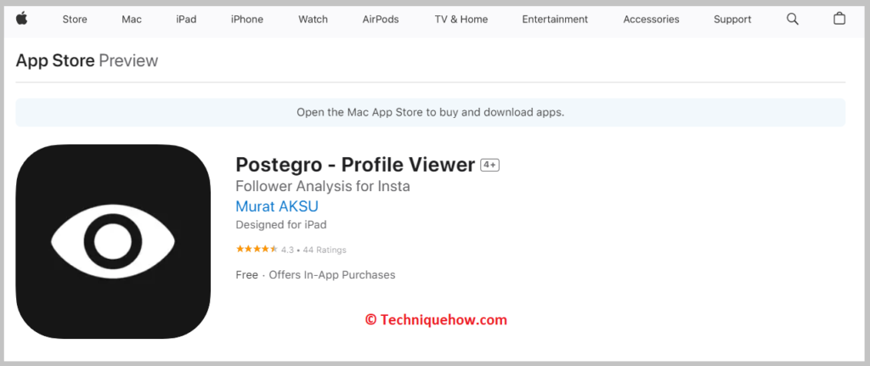This screenshot has width=870, height=366.
Task: Open the Store menu item
Action: (75, 20)
